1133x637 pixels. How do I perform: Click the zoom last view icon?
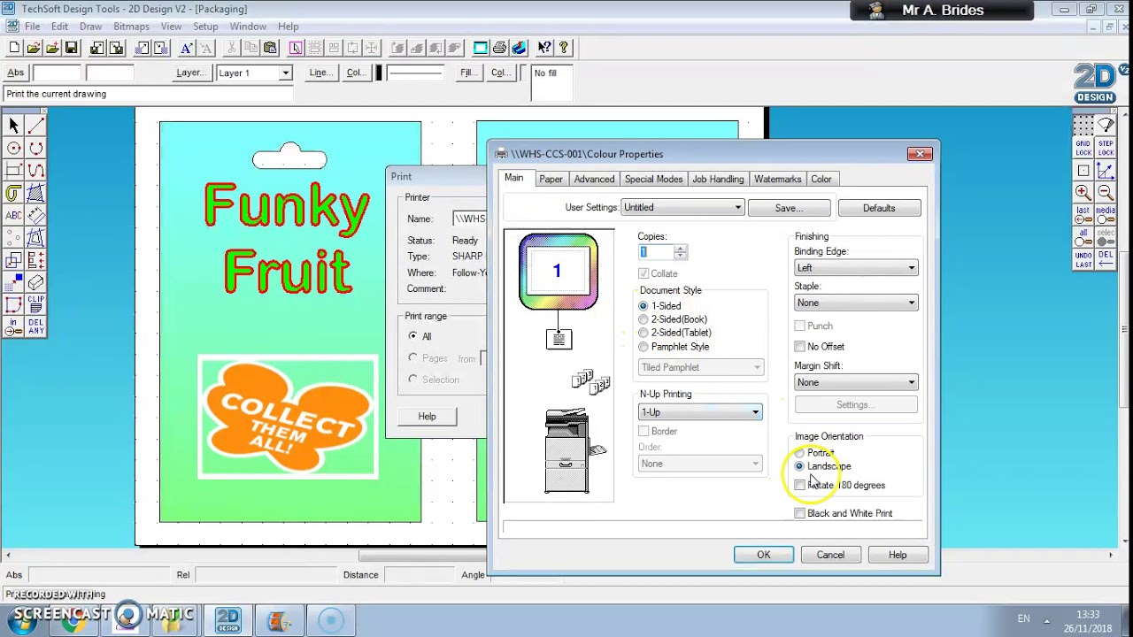1083,215
